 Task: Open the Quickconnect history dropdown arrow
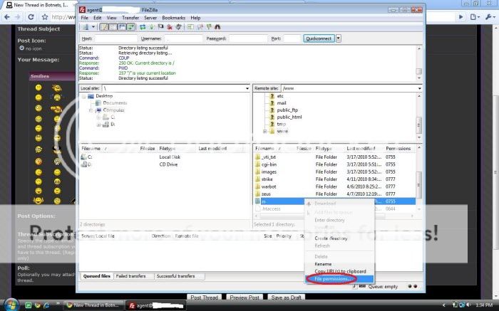[339, 38]
